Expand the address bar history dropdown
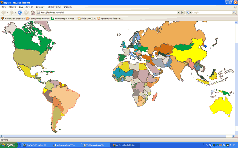 [x=178, y=13]
